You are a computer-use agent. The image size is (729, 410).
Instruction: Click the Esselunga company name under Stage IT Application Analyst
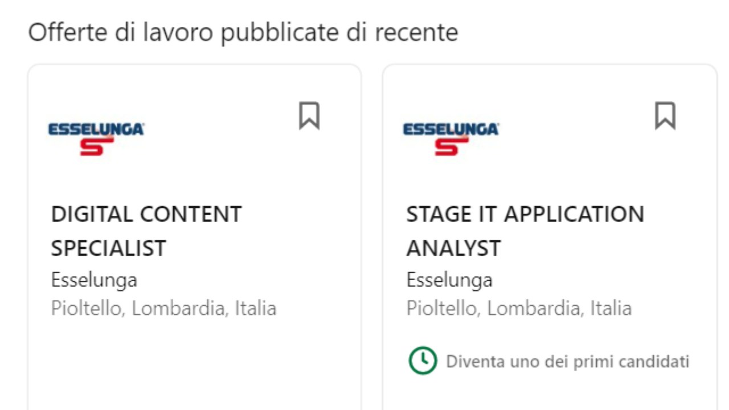(449, 280)
